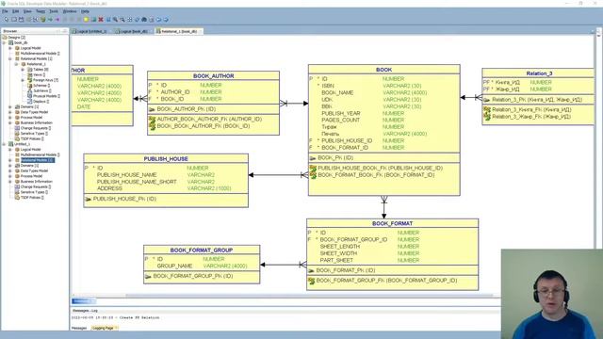603x339 pixels.
Task: Click the red X delete toolbar icon
Action: click(101, 19)
